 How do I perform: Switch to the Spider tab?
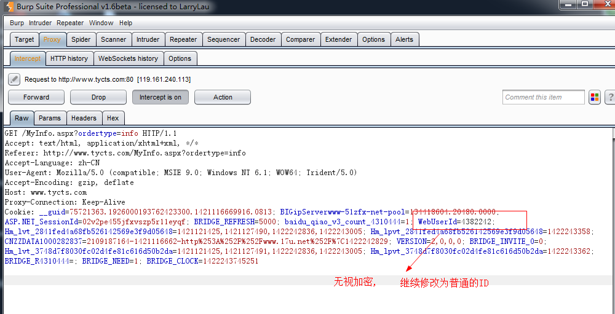[x=81, y=39]
